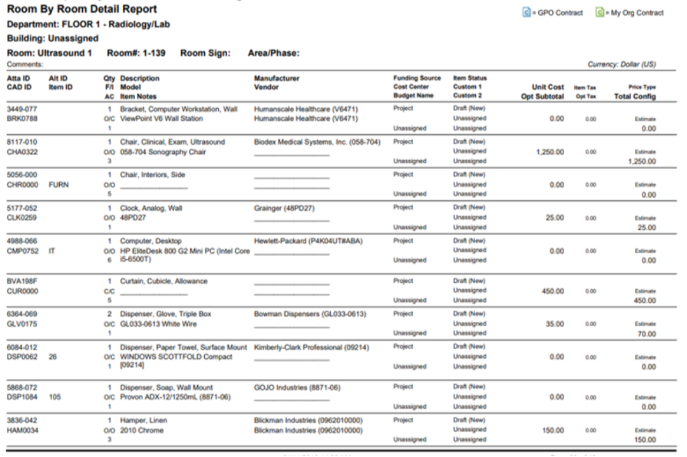687x457 pixels.
Task: Click the 'Funding Source' column header
Action: click(417, 78)
